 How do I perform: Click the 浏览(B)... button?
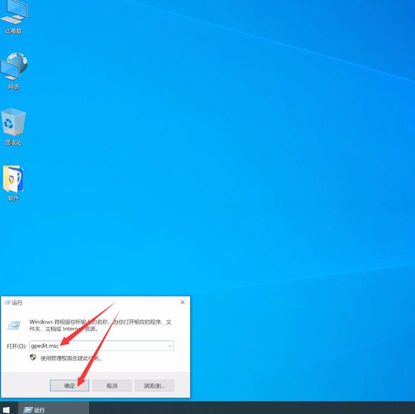[x=155, y=385]
